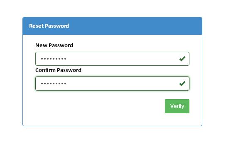Screen dimensions: 243x160
Task: Select the highlighted Confirm Password textbox
Action: tap(112, 84)
